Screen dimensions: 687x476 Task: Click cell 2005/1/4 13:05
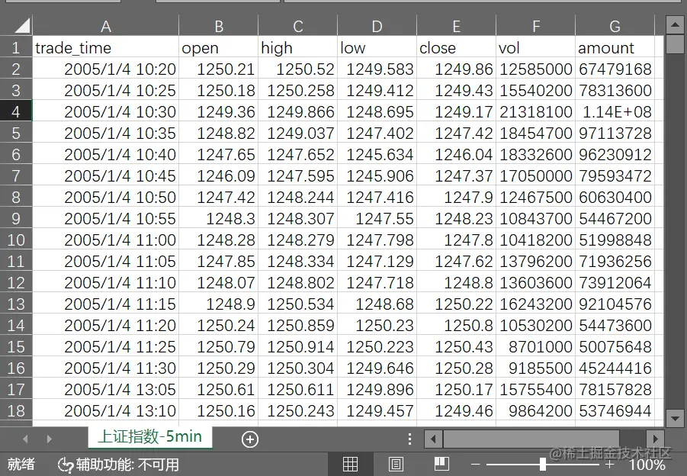click(x=105, y=389)
